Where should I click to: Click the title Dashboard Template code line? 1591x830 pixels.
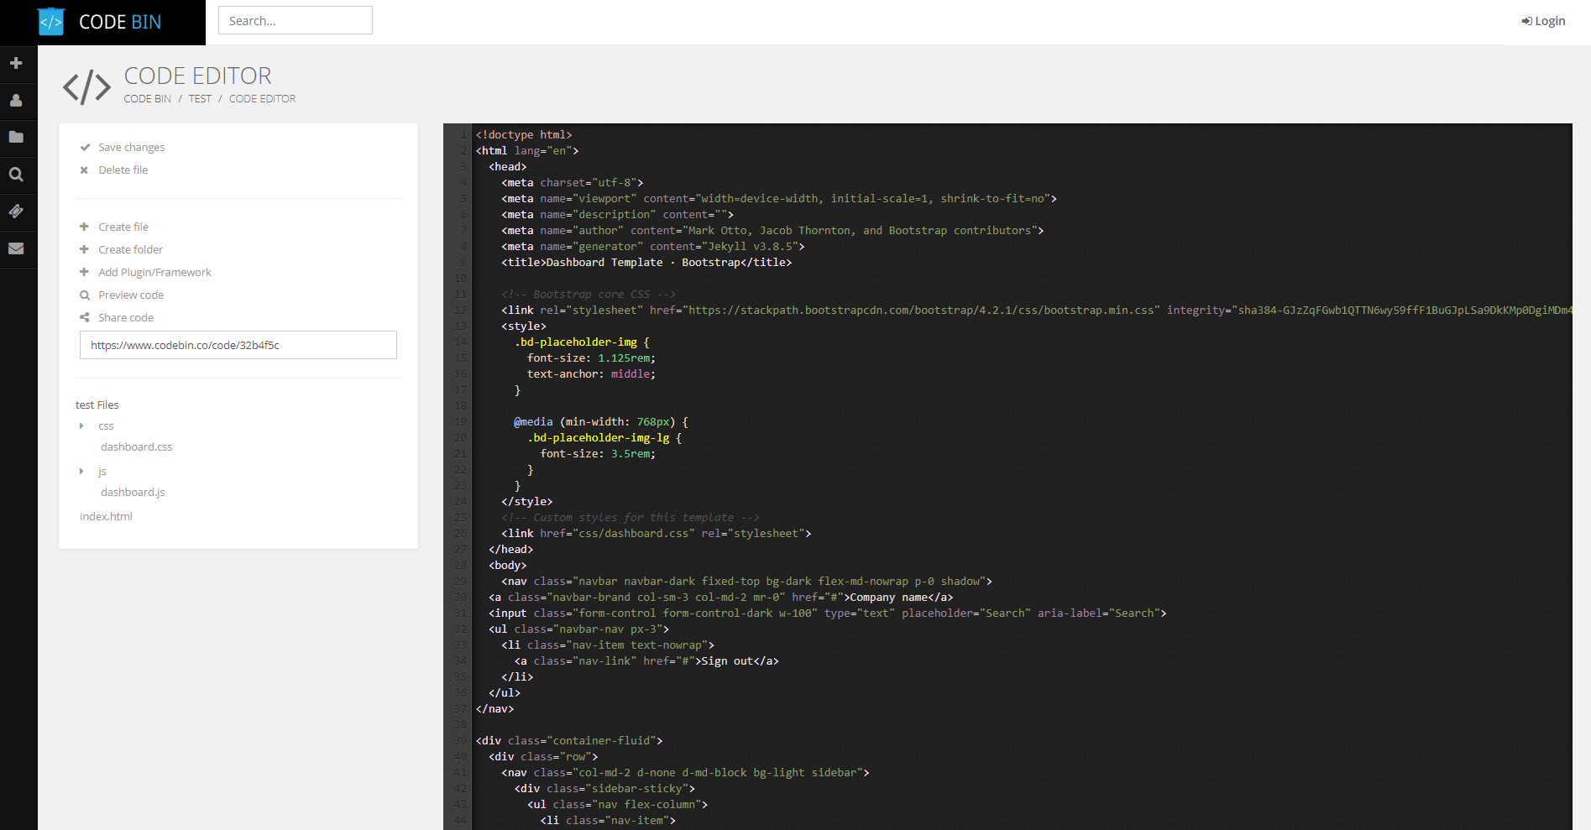[646, 262]
